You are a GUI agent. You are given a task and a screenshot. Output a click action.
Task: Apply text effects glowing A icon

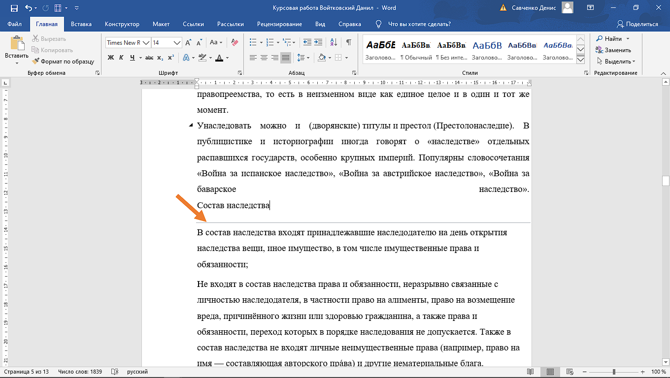pyautogui.click(x=186, y=58)
